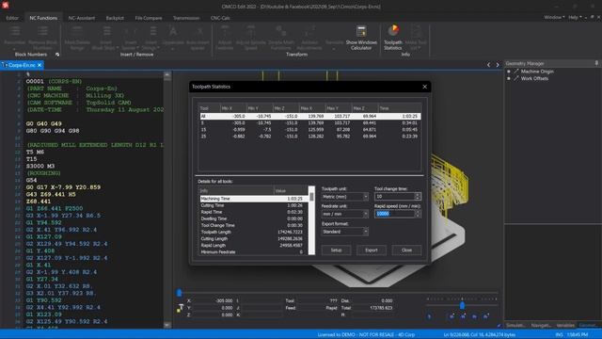Click the second backplot playback button
The width and height of the screenshot is (602, 339).
click(x=451, y=316)
